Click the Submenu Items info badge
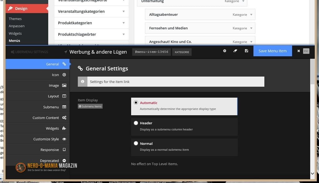 (x=90, y=106)
